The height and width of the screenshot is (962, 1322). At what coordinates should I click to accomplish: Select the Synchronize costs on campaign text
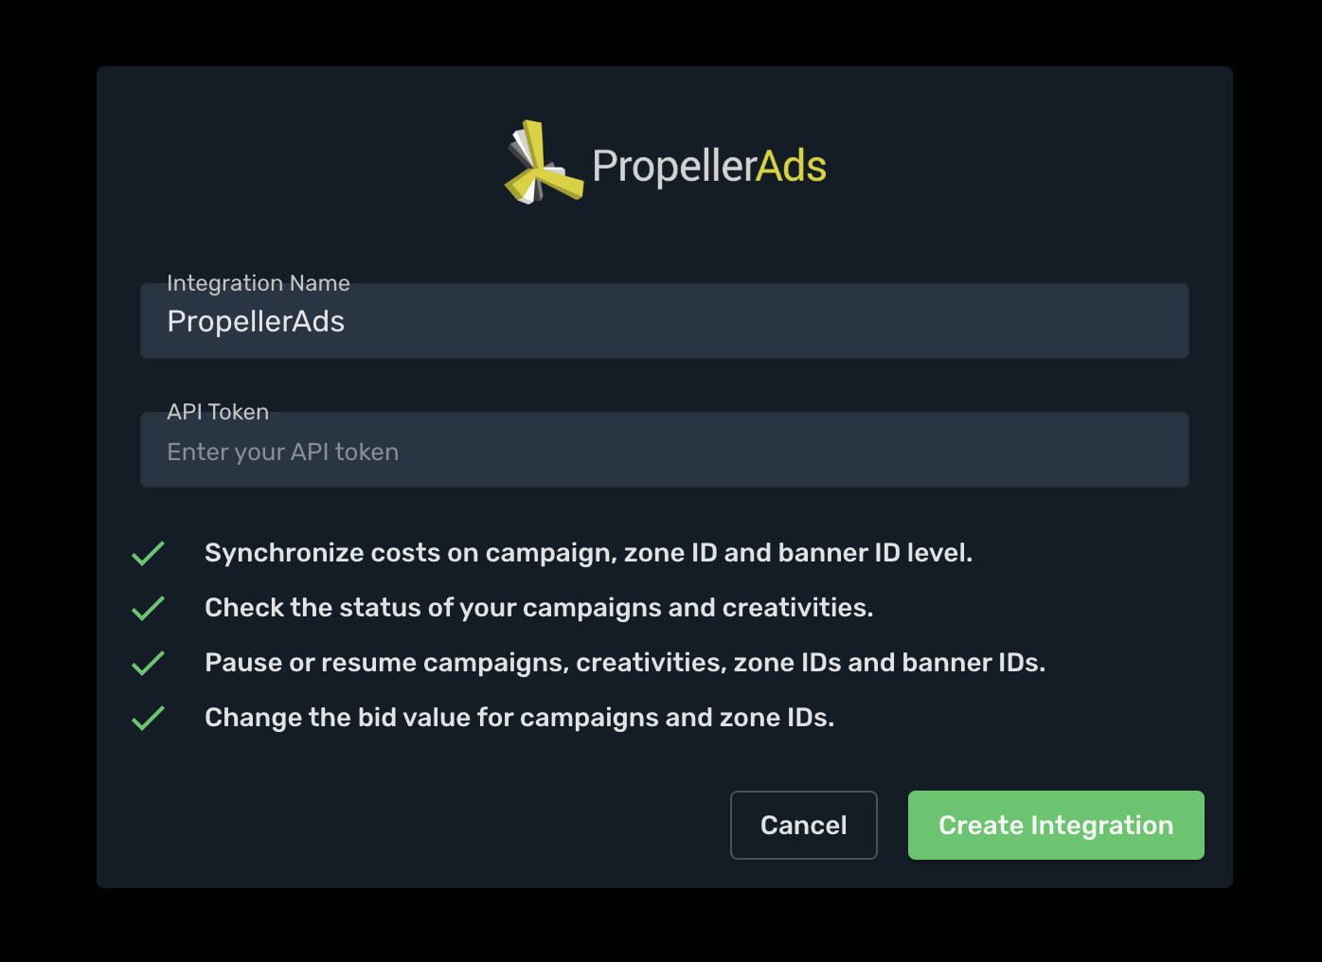pyautogui.click(x=589, y=553)
